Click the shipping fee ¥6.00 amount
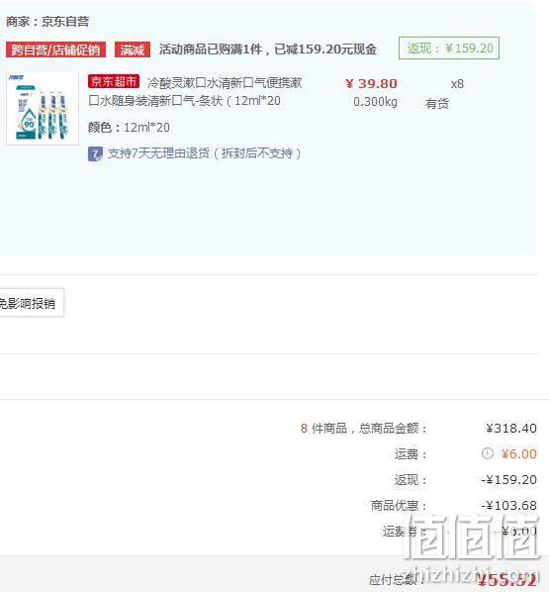 (518, 453)
